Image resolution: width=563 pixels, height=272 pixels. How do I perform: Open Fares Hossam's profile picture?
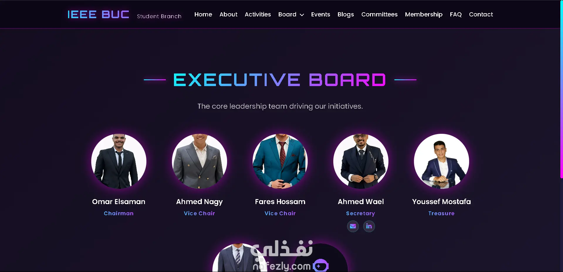[x=280, y=161]
